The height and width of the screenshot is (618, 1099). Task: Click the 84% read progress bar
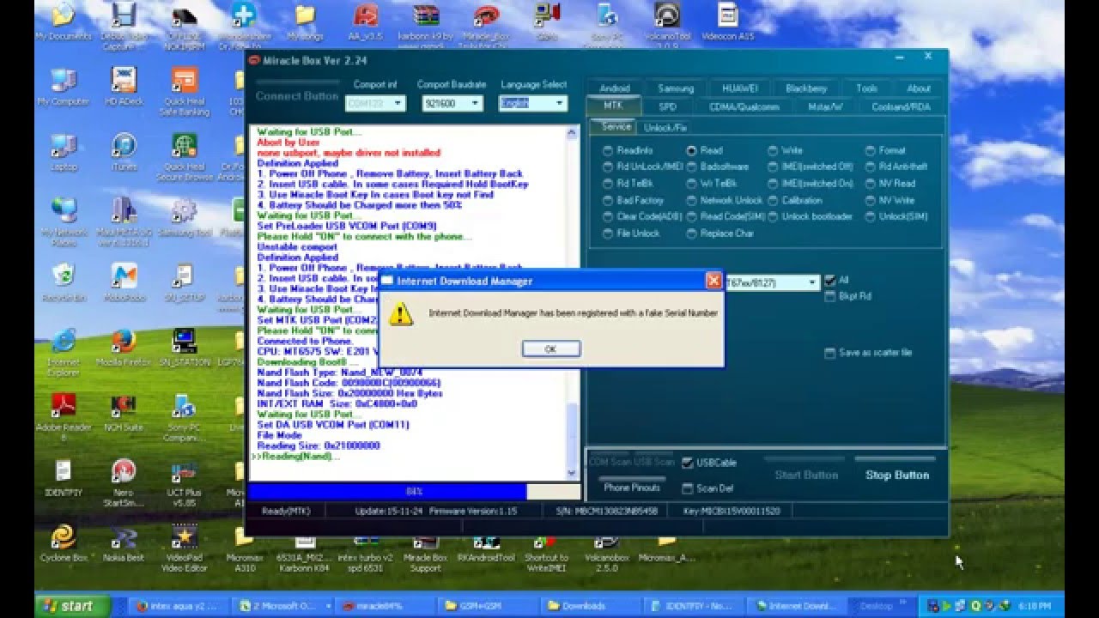coord(414,492)
